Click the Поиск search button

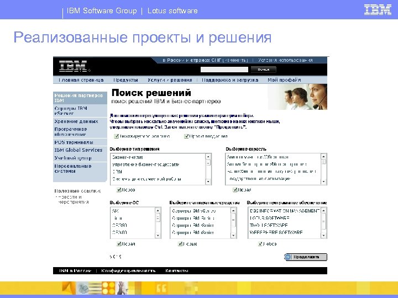click(263, 70)
